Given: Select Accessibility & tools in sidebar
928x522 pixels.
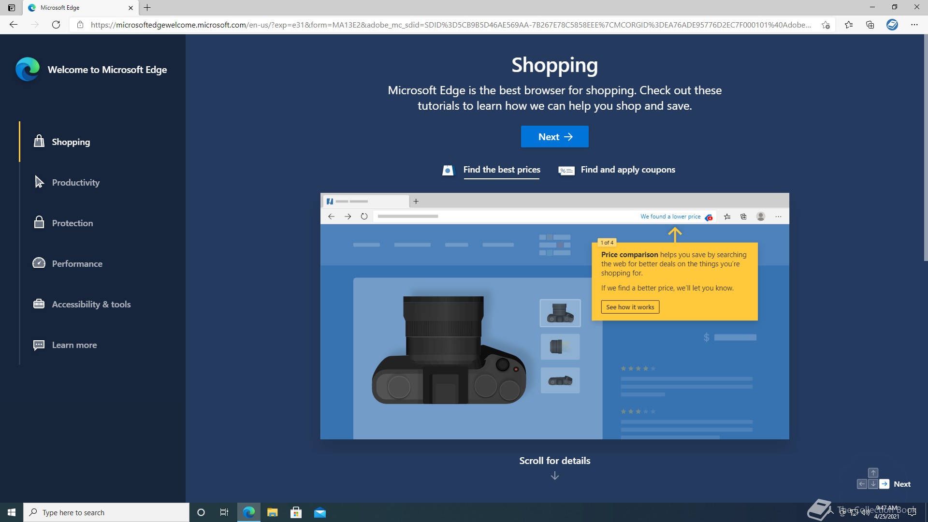Looking at the screenshot, I should (x=91, y=304).
